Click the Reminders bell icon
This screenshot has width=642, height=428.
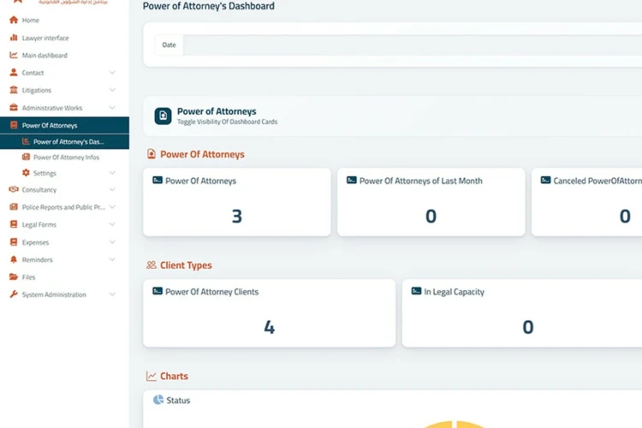pos(14,259)
